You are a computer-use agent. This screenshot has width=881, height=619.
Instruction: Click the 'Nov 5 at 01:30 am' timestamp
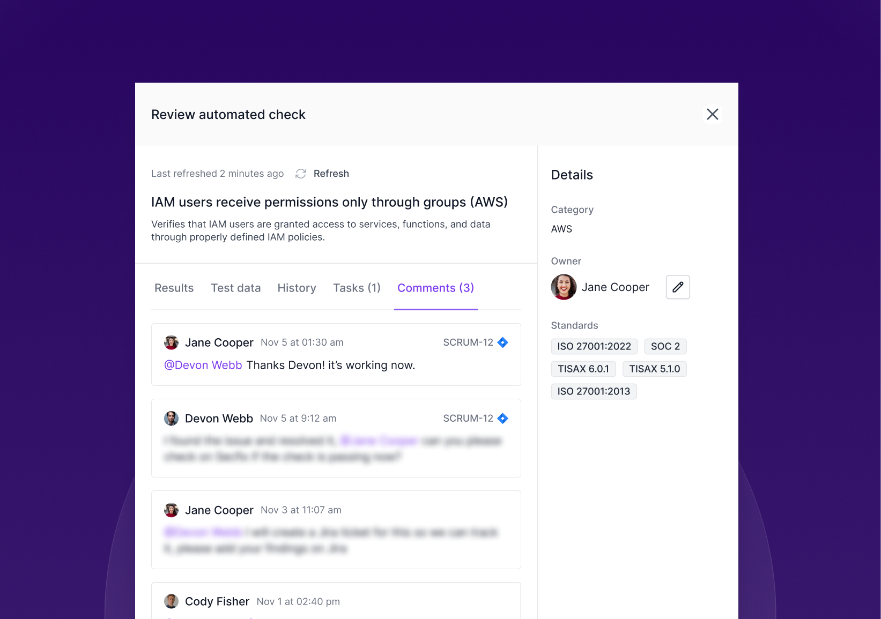302,342
